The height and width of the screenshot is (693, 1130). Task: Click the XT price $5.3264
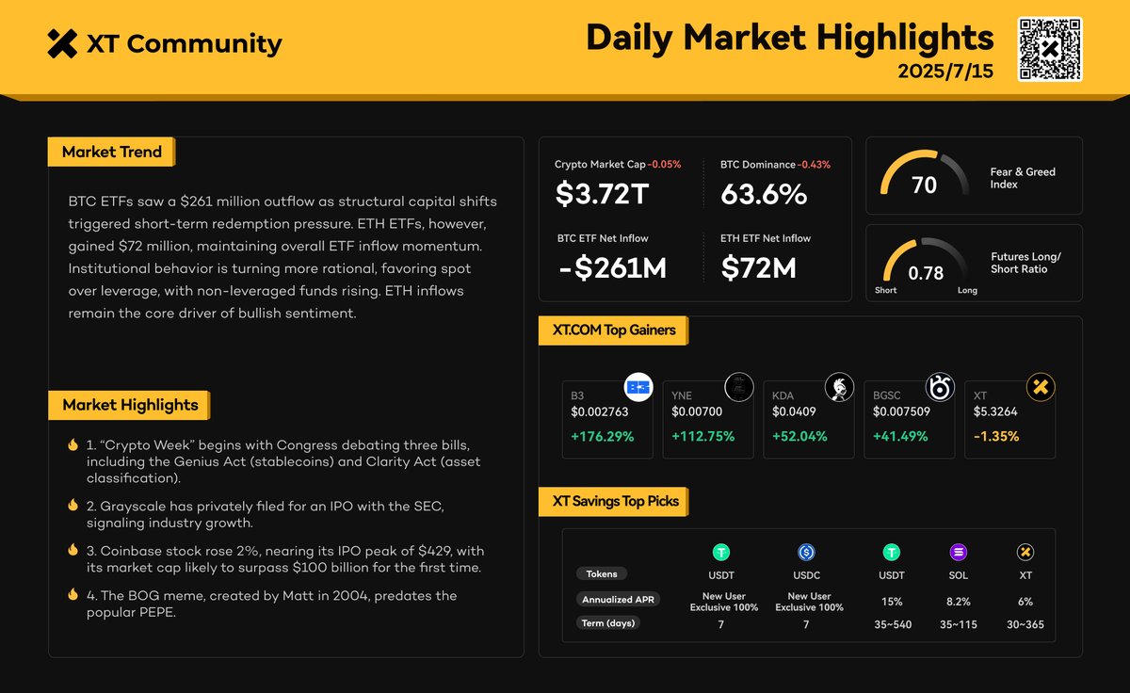tap(995, 411)
